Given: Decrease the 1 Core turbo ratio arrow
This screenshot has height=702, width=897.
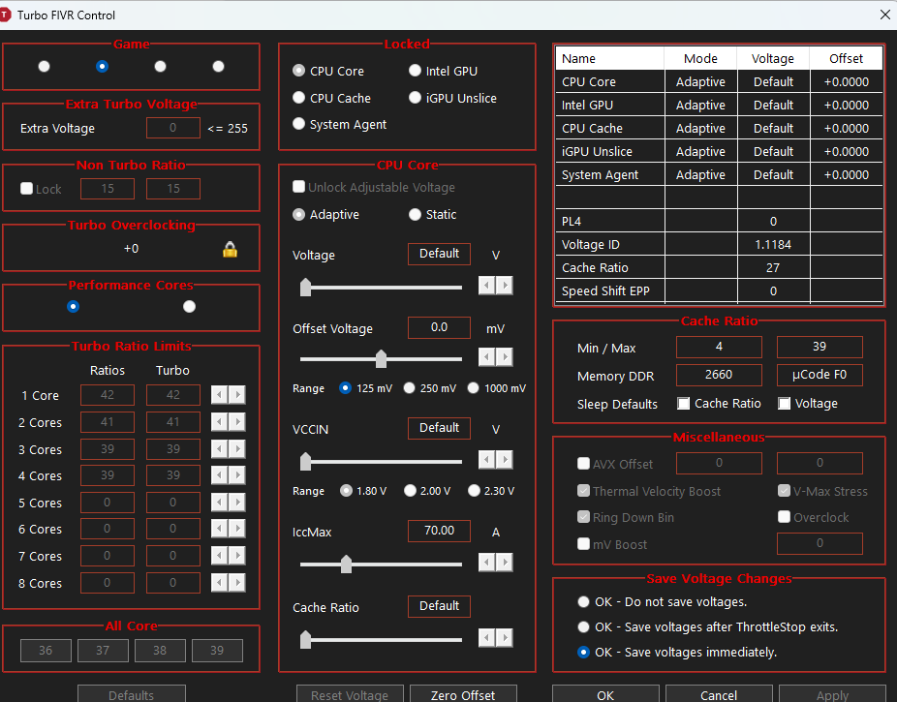Looking at the screenshot, I should [x=220, y=394].
